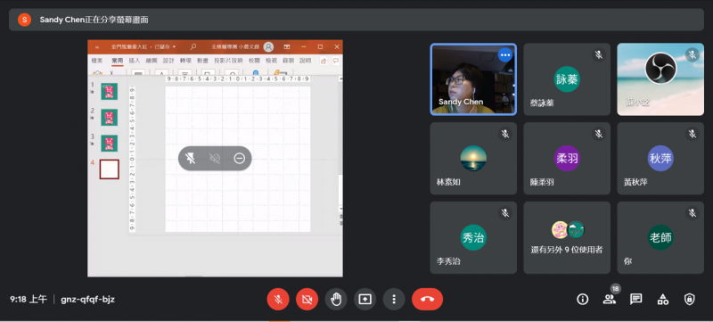The width and height of the screenshot is (713, 322).
Task: Select blank slide 4 thumbnail
Action: pos(109,169)
